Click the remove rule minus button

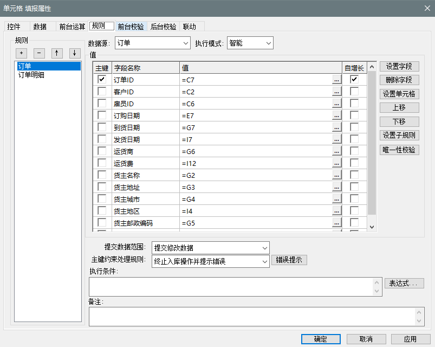pos(39,53)
